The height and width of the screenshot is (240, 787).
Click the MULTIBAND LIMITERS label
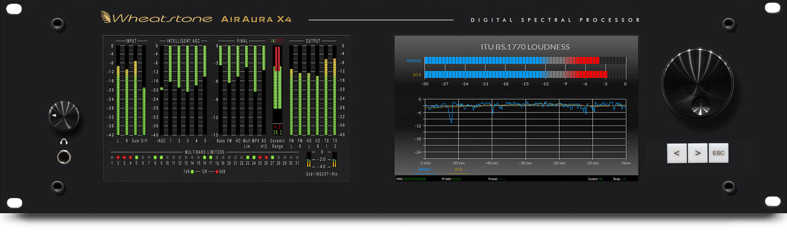pos(205,152)
